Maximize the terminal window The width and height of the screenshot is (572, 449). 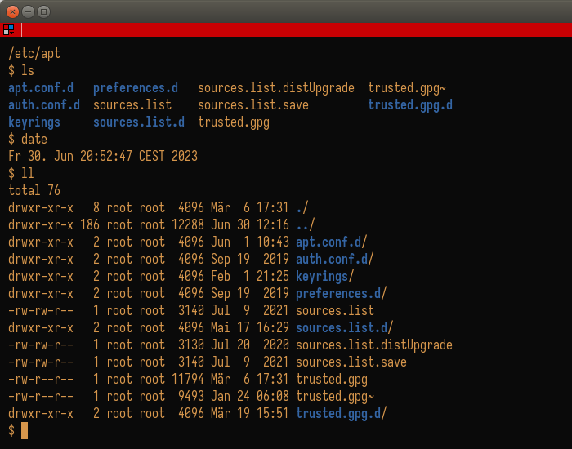(44, 11)
